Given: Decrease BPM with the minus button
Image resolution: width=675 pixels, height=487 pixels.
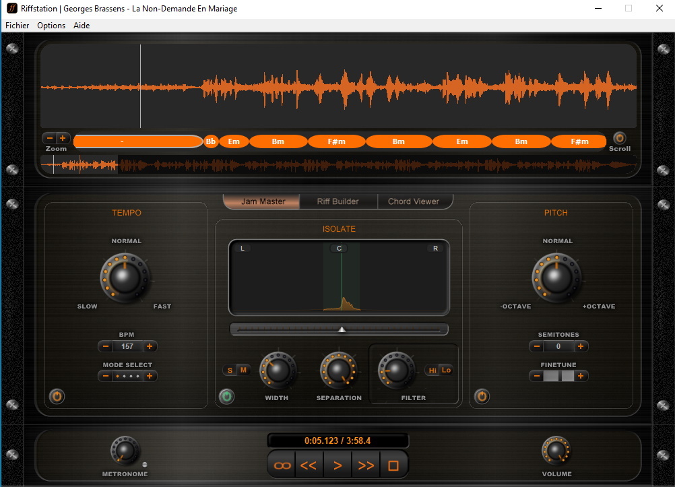Looking at the screenshot, I should (x=106, y=346).
